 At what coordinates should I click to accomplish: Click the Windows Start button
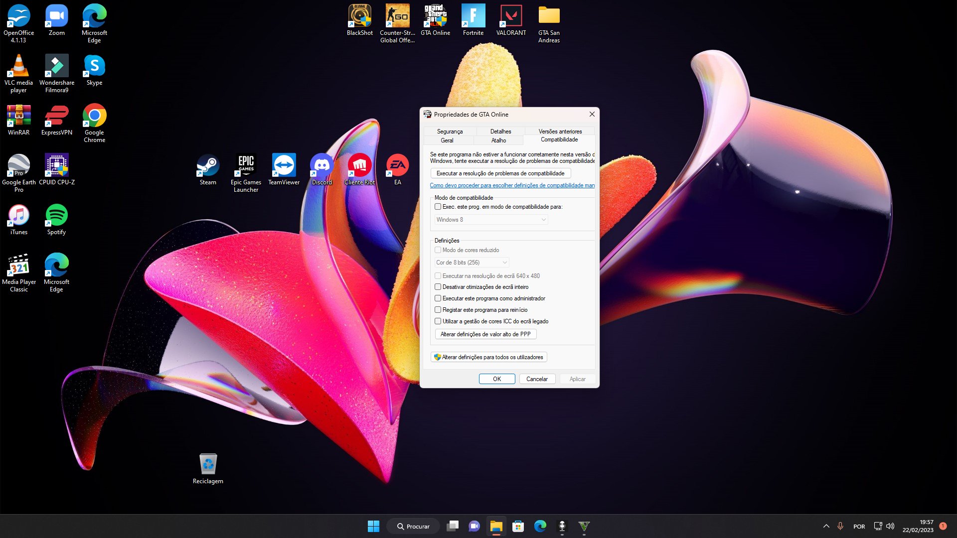[373, 526]
